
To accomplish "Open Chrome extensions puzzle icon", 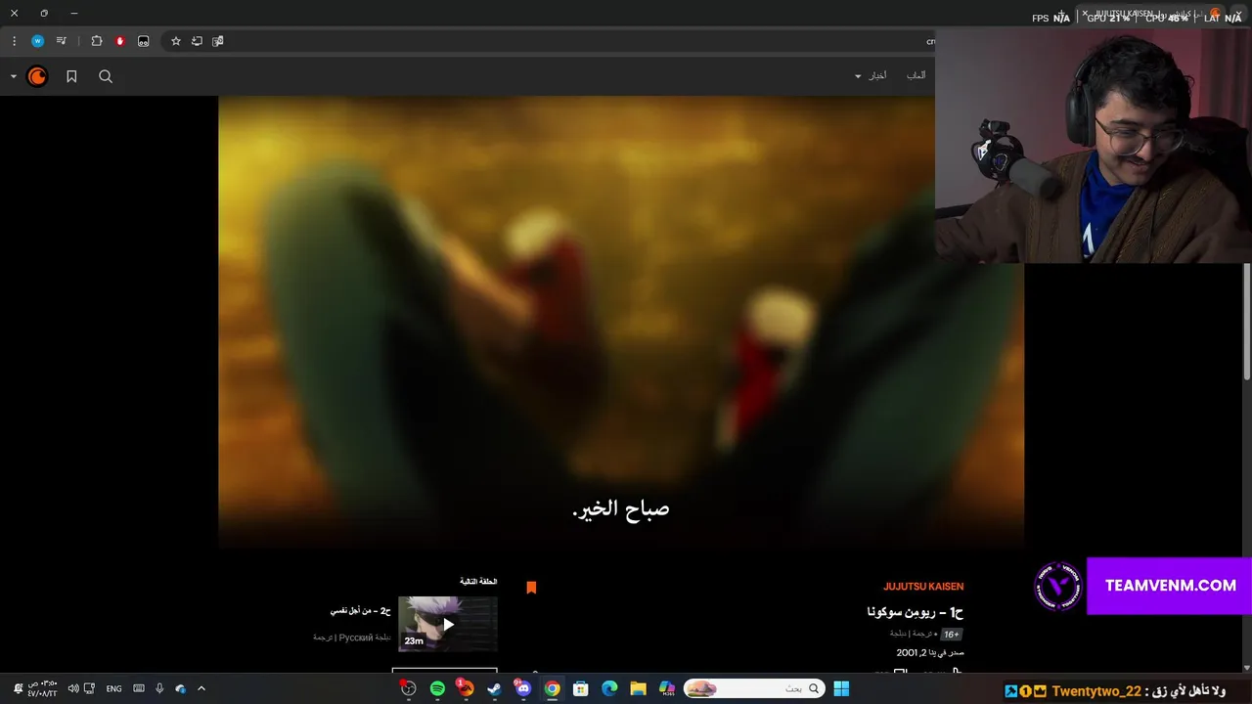I will [97, 41].
